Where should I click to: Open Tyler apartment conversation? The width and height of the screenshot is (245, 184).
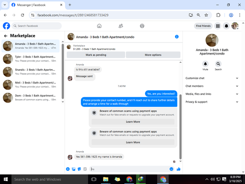click(30, 59)
